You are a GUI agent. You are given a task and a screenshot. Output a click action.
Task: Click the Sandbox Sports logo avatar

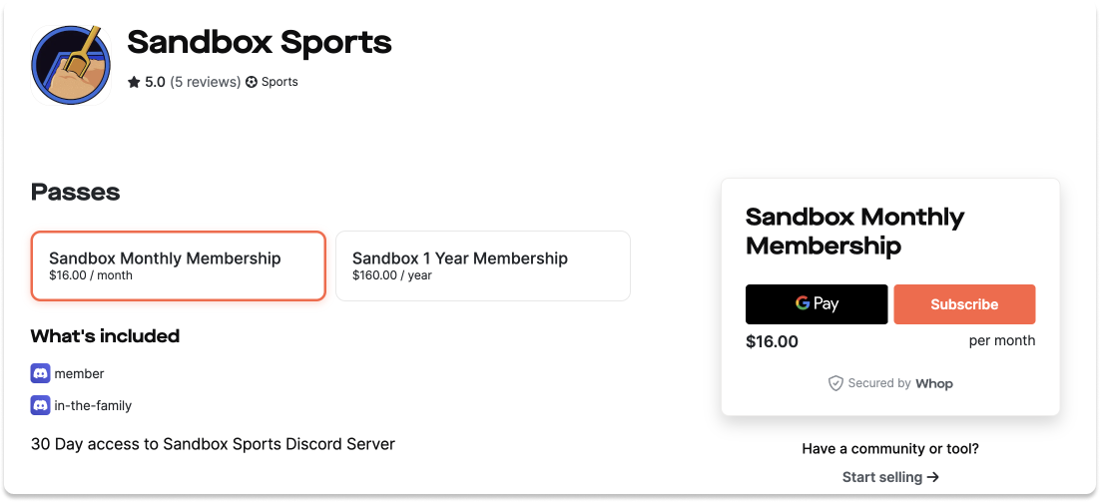(x=72, y=65)
